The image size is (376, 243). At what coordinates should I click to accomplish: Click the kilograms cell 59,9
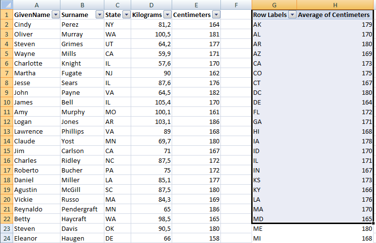pyautogui.click(x=151, y=54)
